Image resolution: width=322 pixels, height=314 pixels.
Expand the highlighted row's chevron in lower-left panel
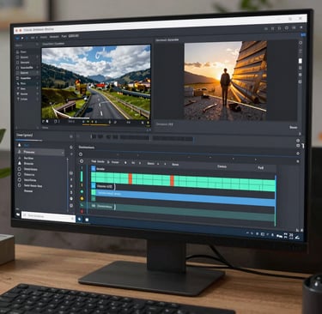coord(63,153)
